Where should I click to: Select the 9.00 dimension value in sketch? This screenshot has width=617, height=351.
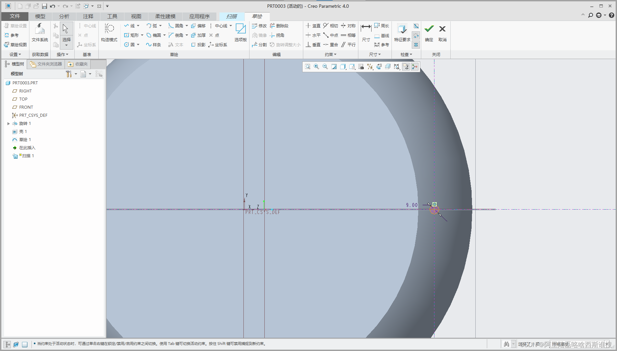pos(412,205)
